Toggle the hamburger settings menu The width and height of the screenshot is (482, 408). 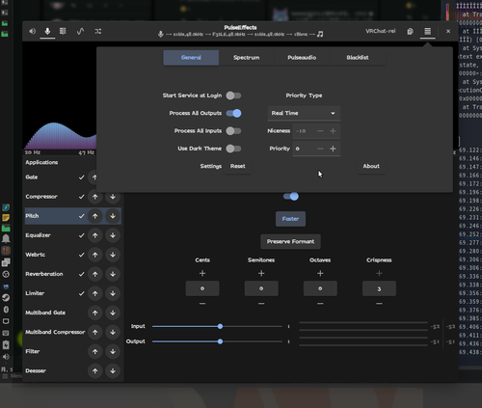[x=427, y=31]
